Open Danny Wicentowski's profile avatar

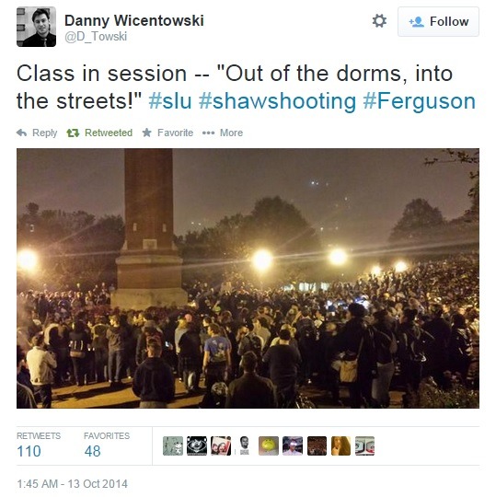(36, 27)
